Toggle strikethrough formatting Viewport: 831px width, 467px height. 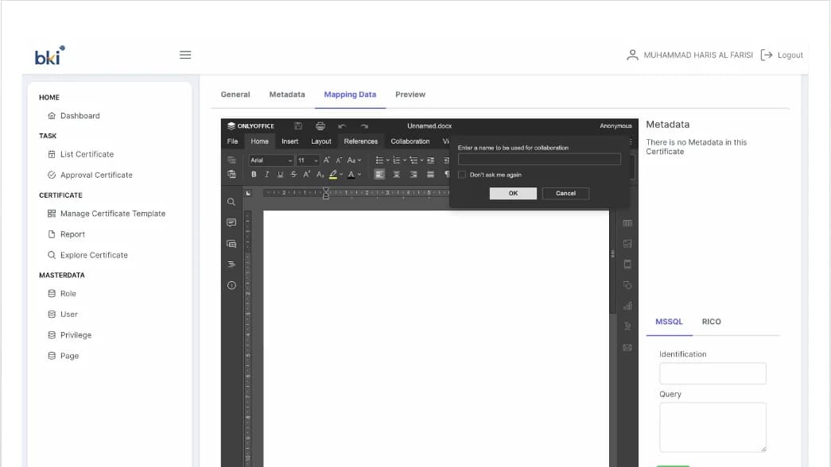293,174
